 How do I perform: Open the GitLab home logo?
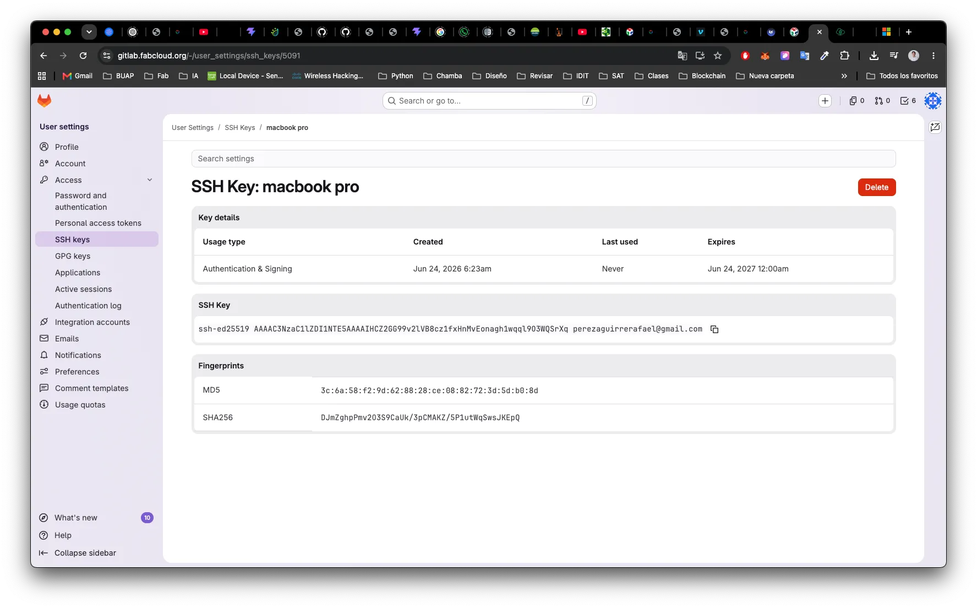[x=44, y=101]
